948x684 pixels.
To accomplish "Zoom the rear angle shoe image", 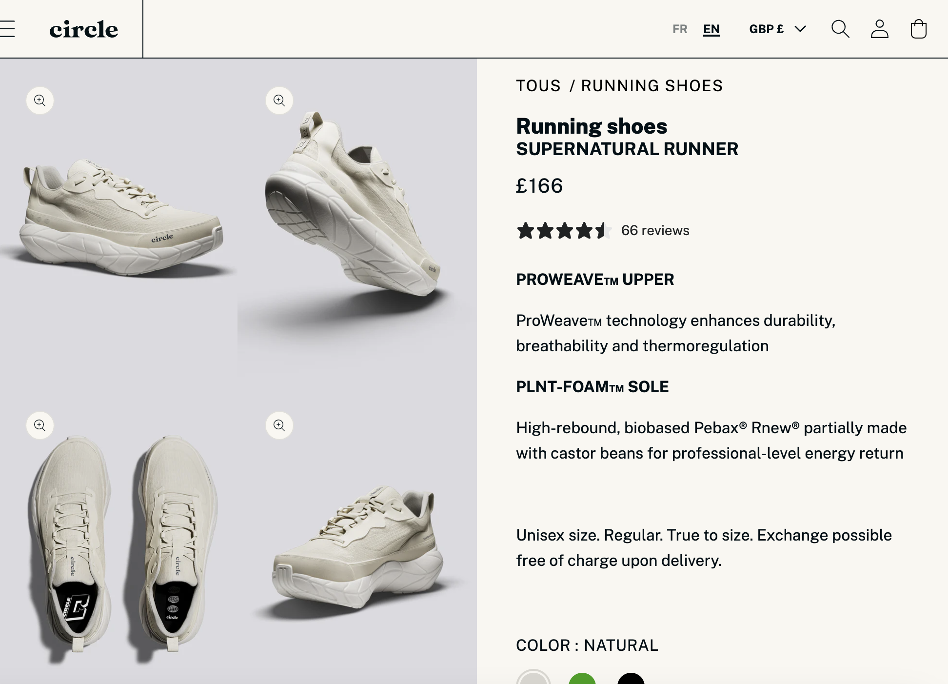I will tap(279, 425).
